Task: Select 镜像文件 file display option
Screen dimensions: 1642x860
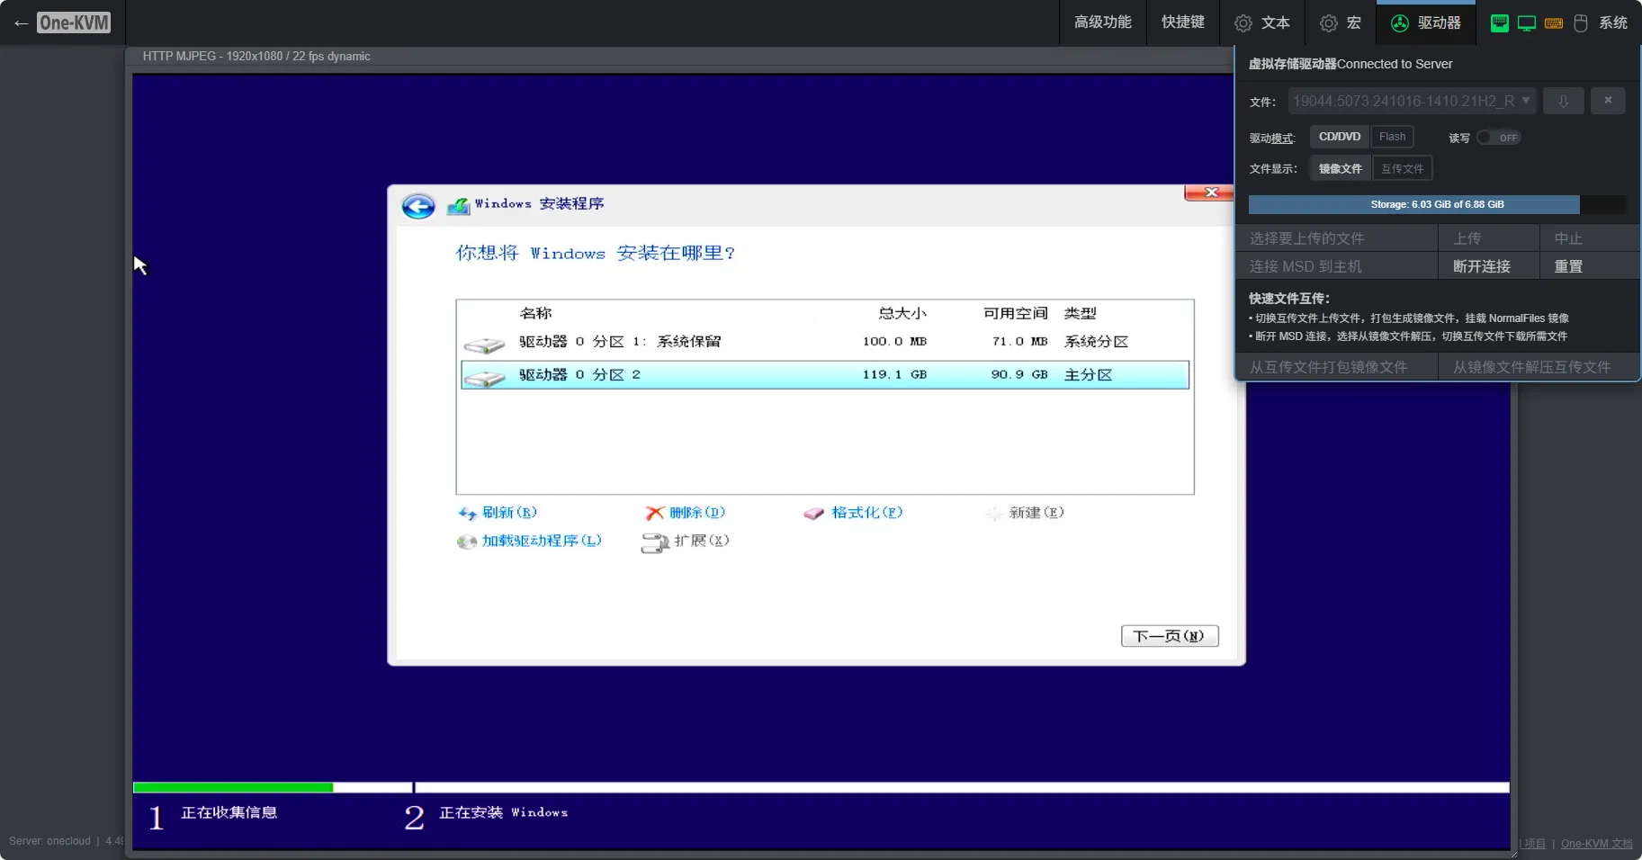Action: (1340, 168)
